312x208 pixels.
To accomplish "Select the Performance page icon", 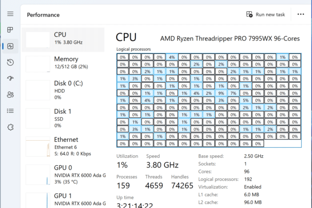I will pyautogui.click(x=10, y=46).
